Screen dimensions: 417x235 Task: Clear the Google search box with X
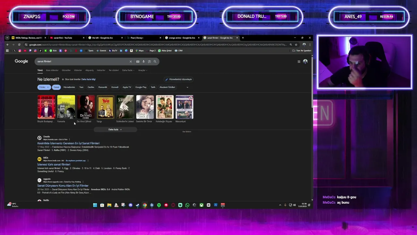pyautogui.click(x=131, y=61)
